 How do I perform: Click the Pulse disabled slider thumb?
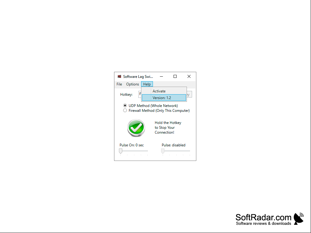pos(163,151)
